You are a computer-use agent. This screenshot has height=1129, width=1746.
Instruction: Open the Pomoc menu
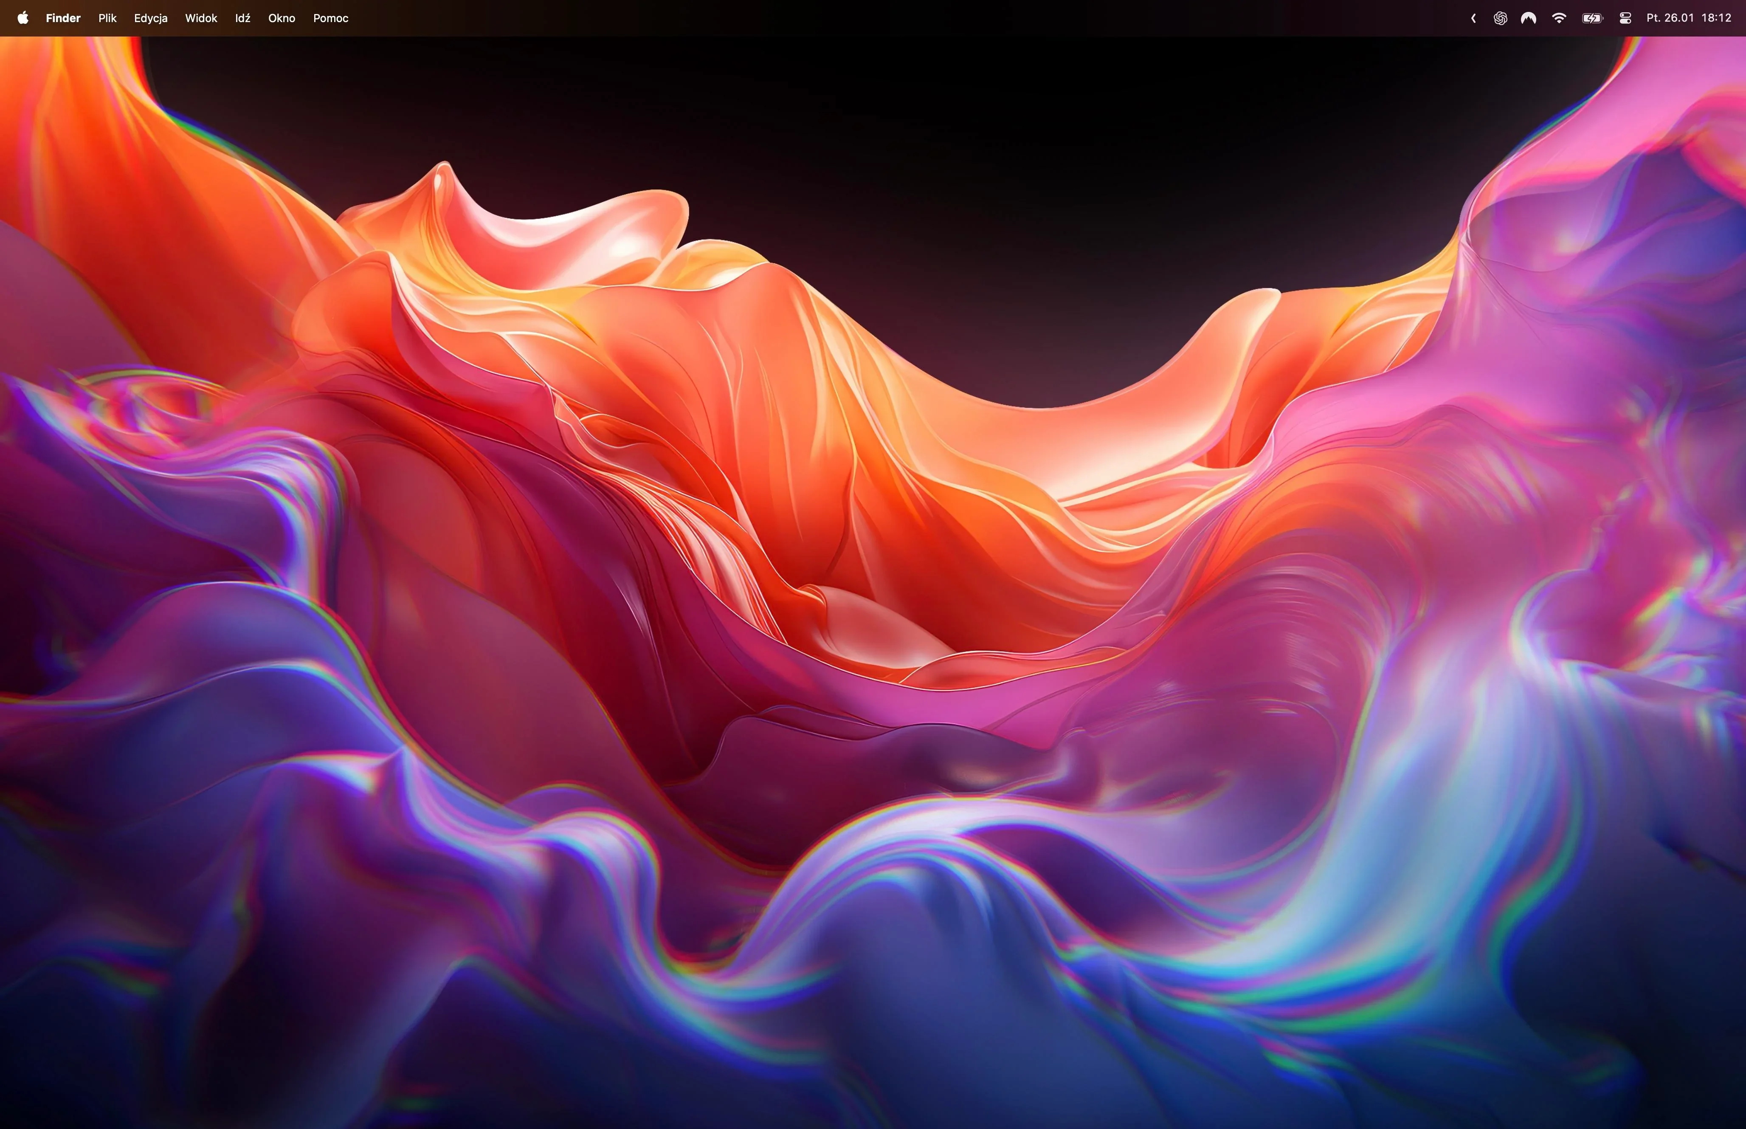(x=330, y=18)
